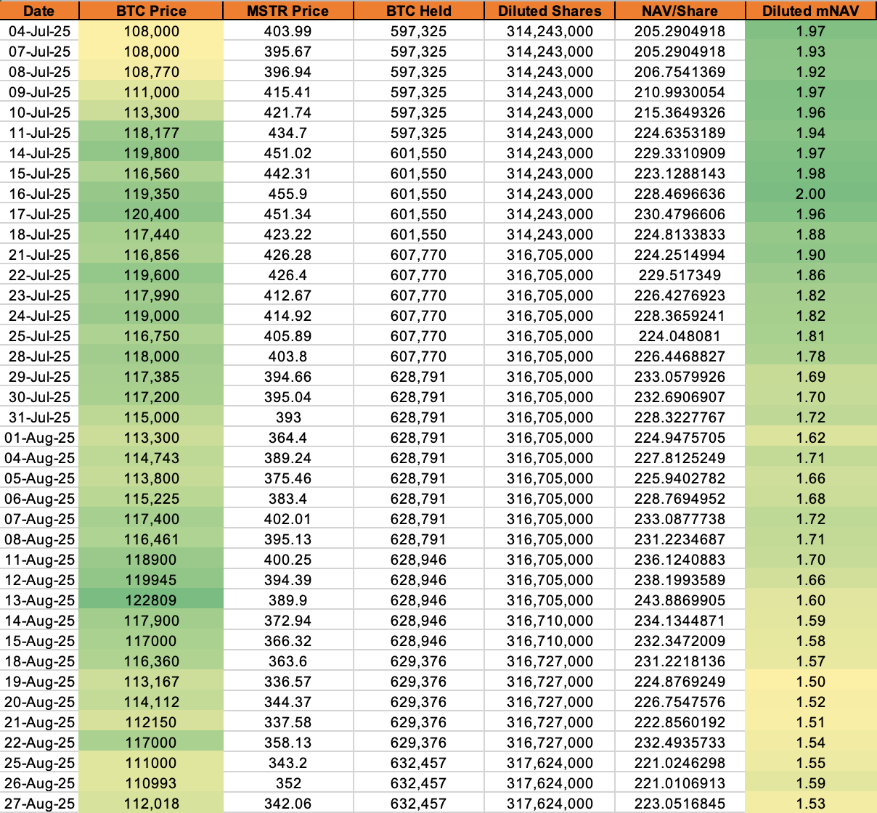Click MSTR price cell 434.7

287,133
